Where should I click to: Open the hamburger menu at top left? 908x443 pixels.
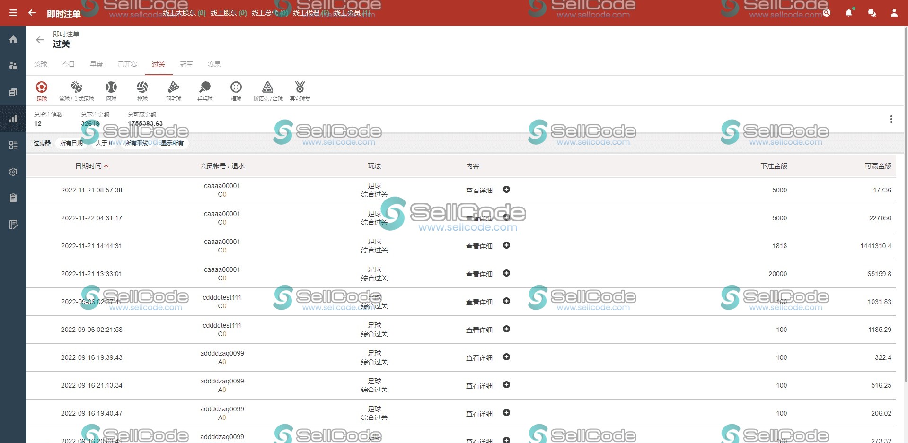click(x=13, y=13)
